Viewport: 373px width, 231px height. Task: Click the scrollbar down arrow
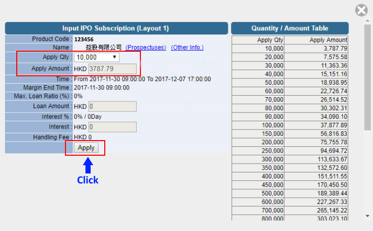click(368, 216)
